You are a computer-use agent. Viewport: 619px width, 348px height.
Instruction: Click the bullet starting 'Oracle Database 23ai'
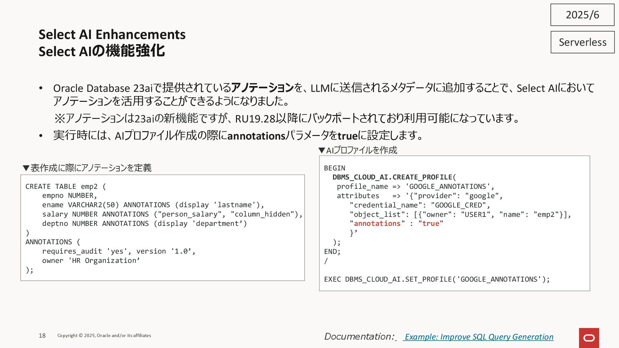point(324,94)
